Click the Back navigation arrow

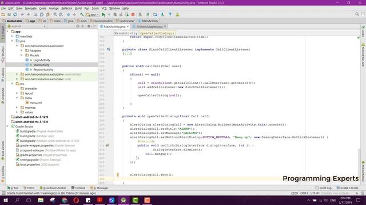[69, 14]
